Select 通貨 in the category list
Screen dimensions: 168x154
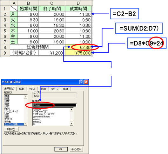[7, 101]
